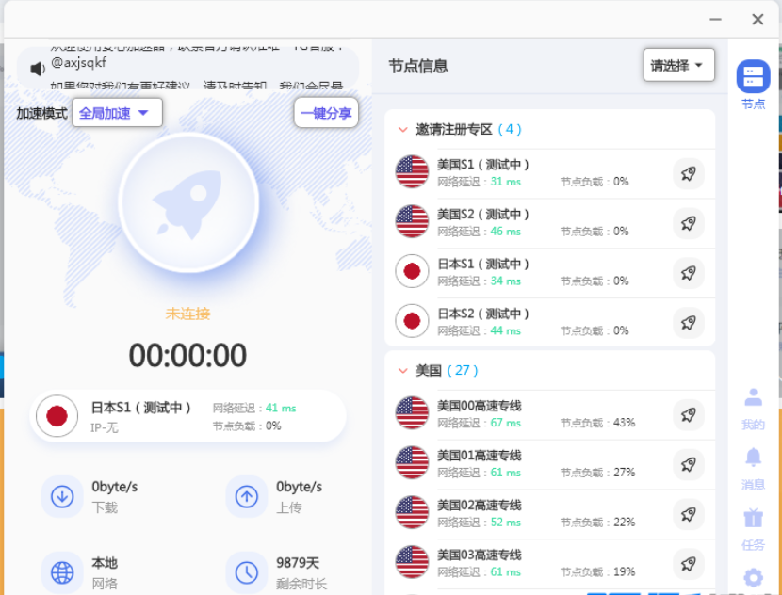
Task: Open the settings gear in sidebar
Action: [753, 577]
